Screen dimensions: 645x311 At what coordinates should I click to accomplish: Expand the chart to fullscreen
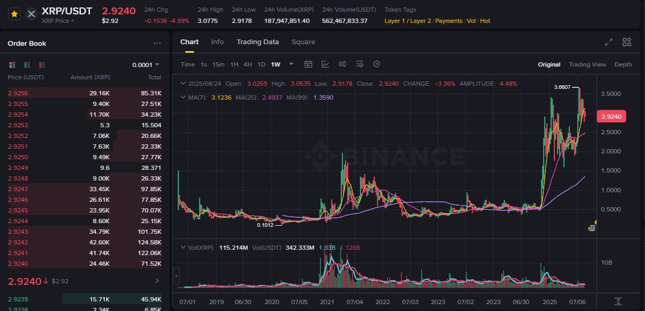coord(609,42)
